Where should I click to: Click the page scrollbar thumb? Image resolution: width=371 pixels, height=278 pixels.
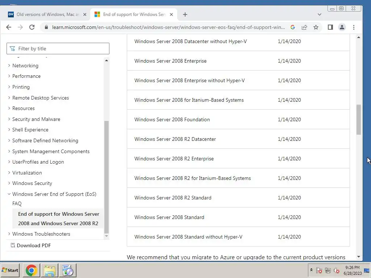coord(359,119)
